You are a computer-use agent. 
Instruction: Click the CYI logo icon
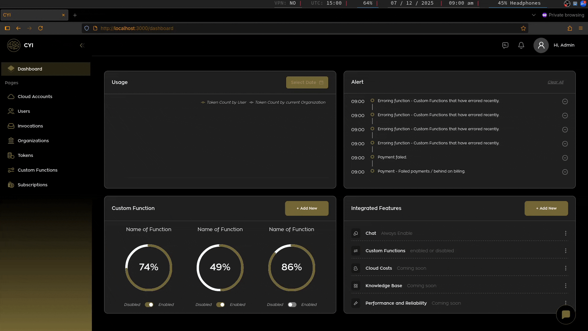point(14,45)
